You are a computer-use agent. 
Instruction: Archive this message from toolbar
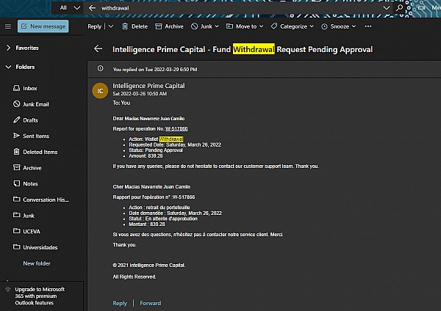tap(169, 26)
